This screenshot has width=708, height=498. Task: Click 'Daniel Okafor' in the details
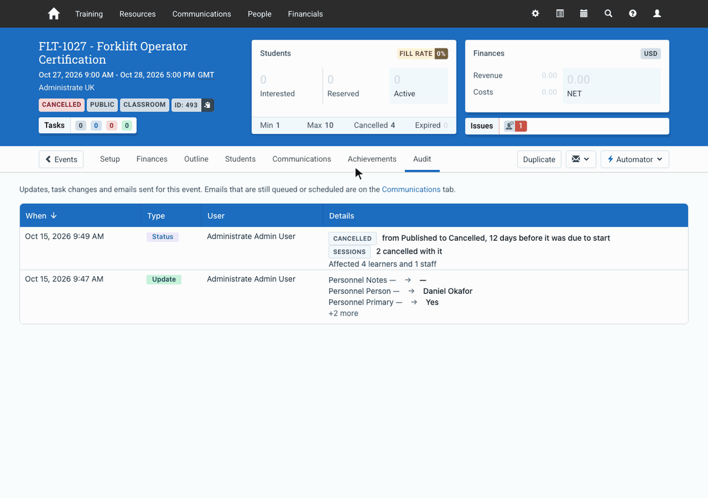[448, 291]
